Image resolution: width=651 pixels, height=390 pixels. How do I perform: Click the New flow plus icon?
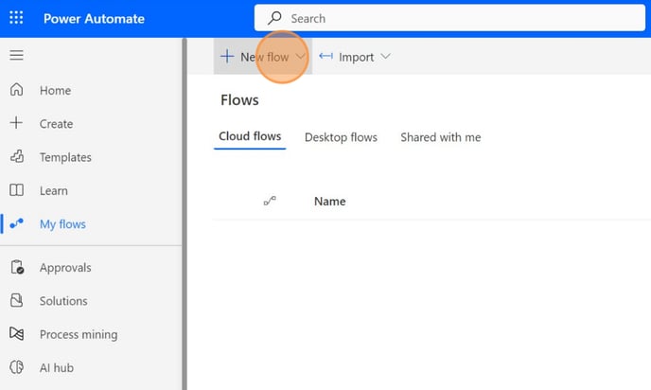[227, 56]
